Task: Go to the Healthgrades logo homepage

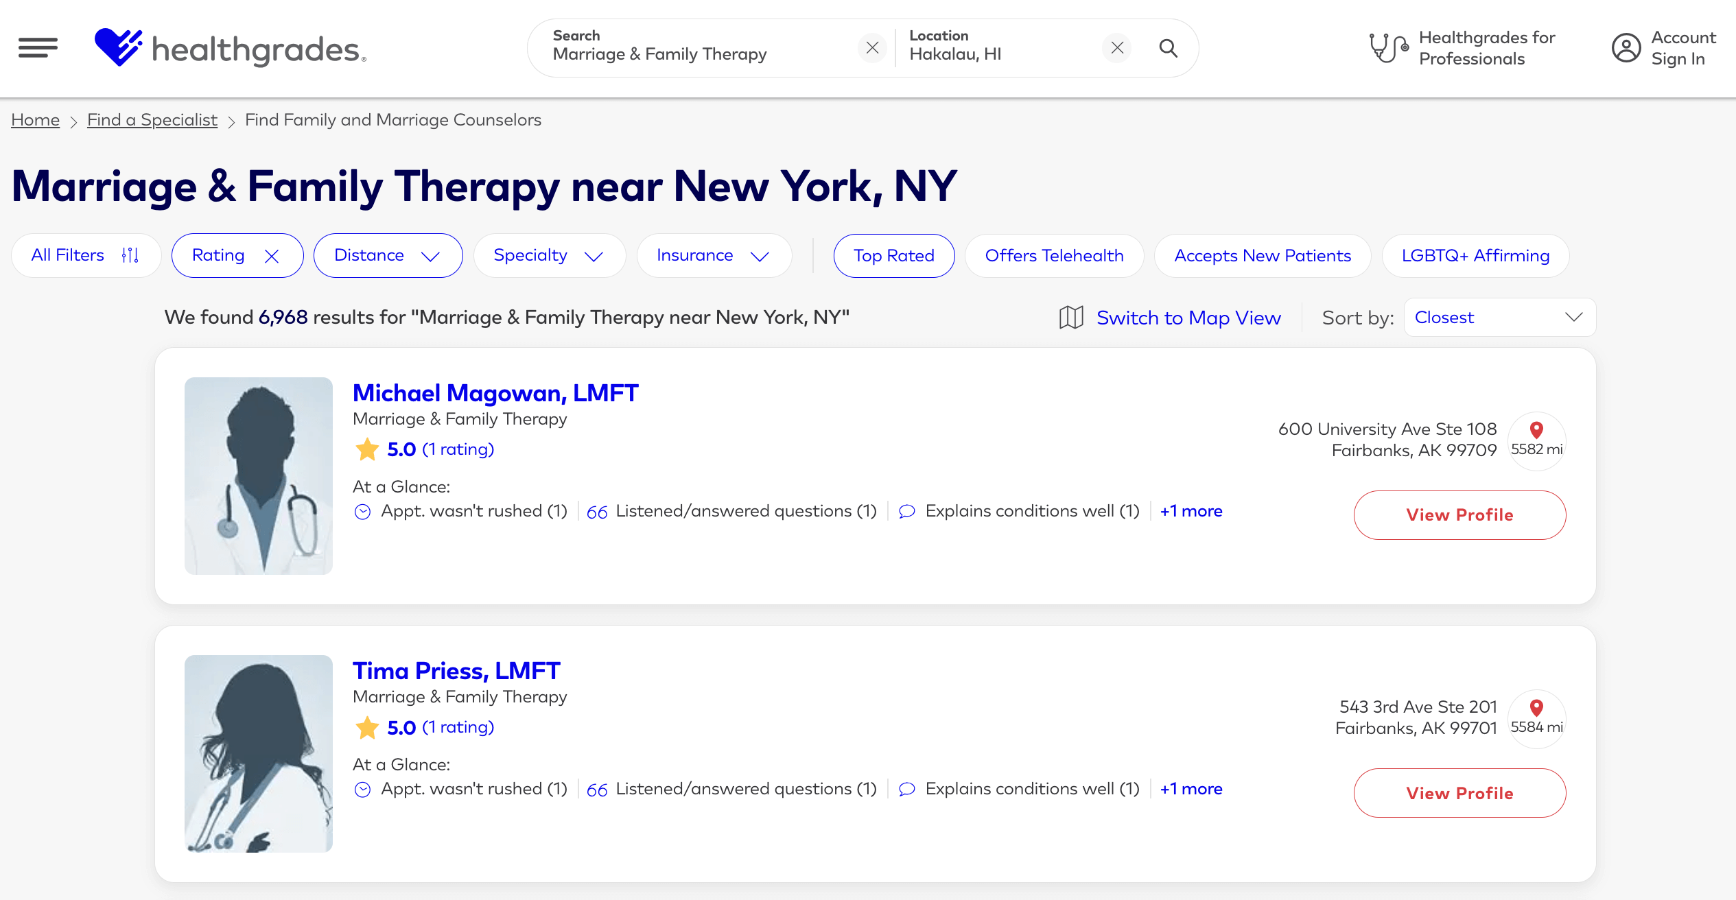Action: tap(231, 48)
